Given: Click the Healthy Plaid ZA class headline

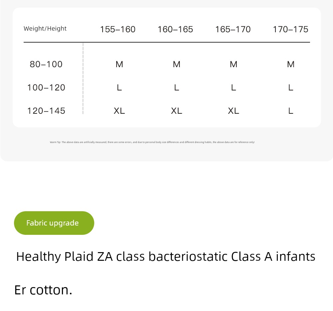Looking at the screenshot, I should [166, 256].
